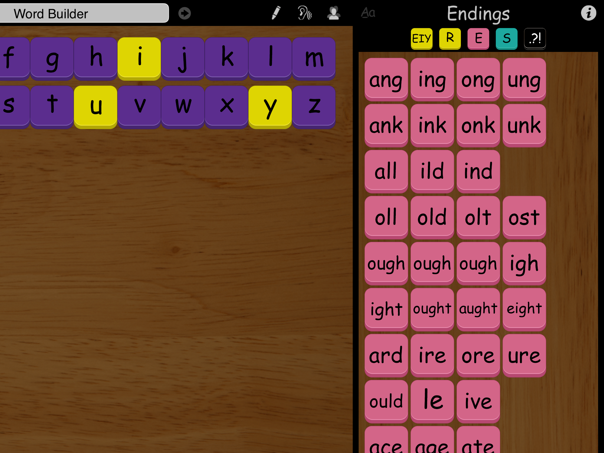Tap the yellow vowel tile i
This screenshot has width=604, height=453.
click(x=139, y=58)
